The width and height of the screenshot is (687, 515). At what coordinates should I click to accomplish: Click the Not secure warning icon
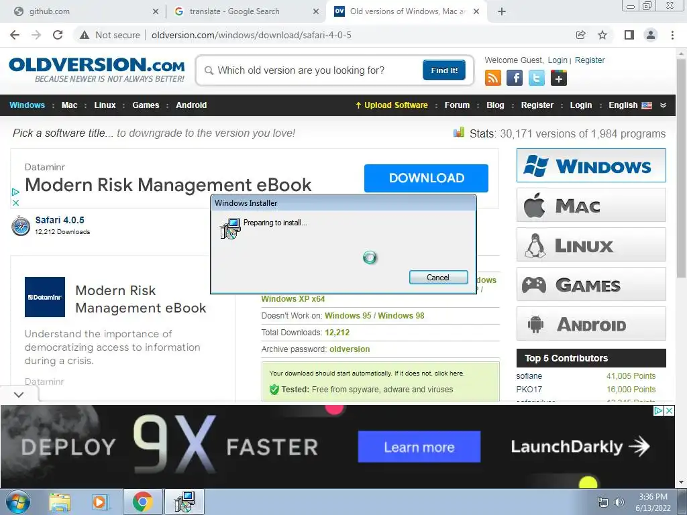click(x=84, y=35)
